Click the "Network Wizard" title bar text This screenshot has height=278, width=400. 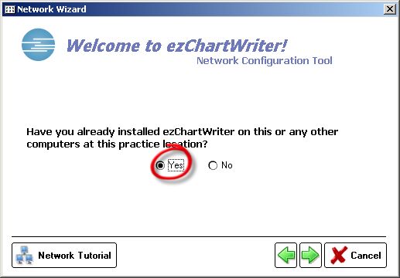coord(52,9)
